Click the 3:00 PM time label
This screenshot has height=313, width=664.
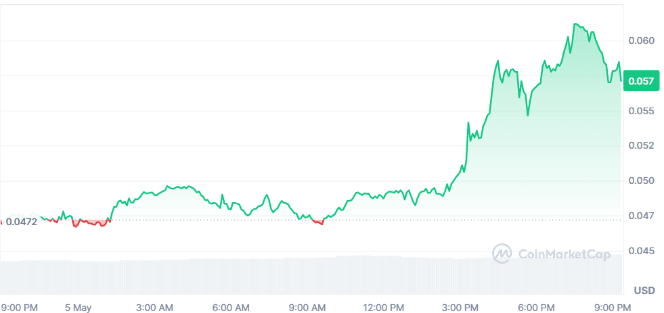click(464, 308)
